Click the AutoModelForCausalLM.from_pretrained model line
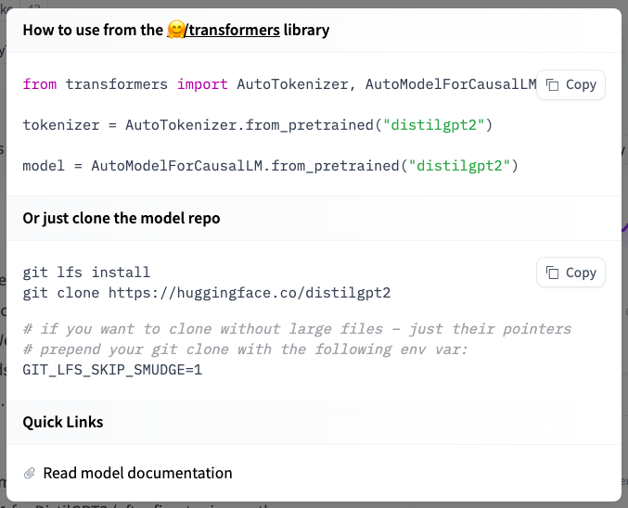 269,166
